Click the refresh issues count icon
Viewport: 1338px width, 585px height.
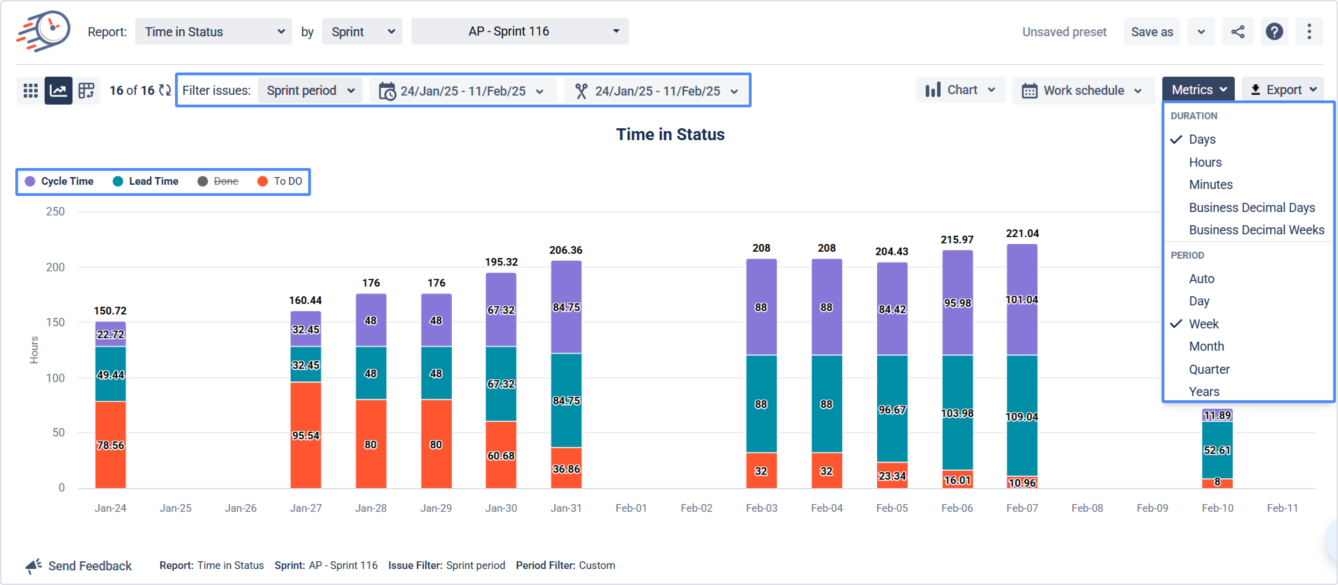click(165, 90)
